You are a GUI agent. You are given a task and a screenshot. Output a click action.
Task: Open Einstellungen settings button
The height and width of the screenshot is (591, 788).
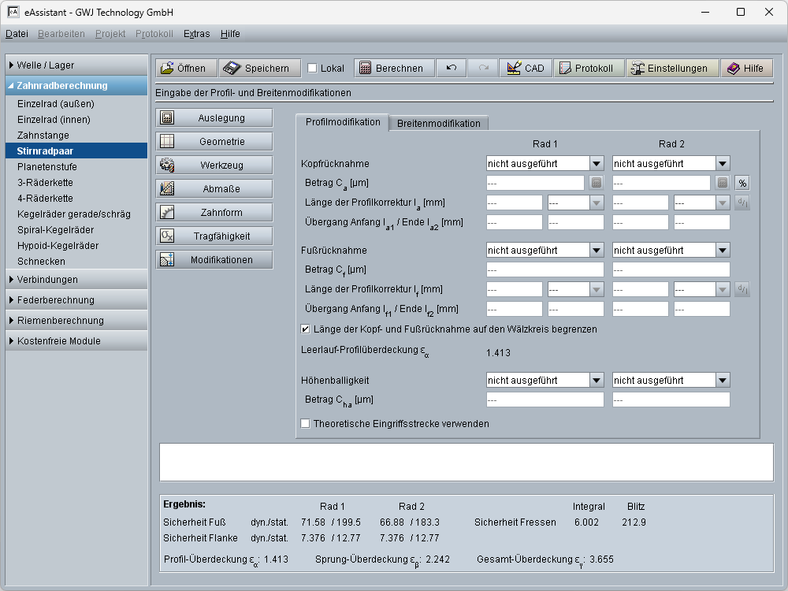pyautogui.click(x=671, y=69)
